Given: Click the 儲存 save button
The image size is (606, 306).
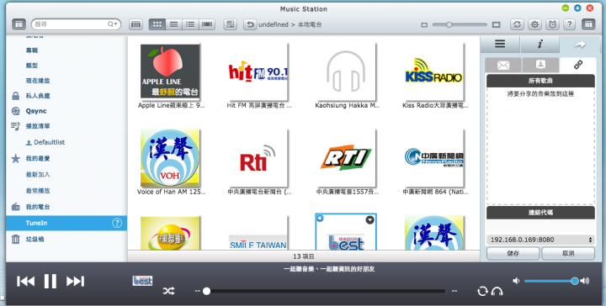Looking at the screenshot, I should click(x=513, y=254).
